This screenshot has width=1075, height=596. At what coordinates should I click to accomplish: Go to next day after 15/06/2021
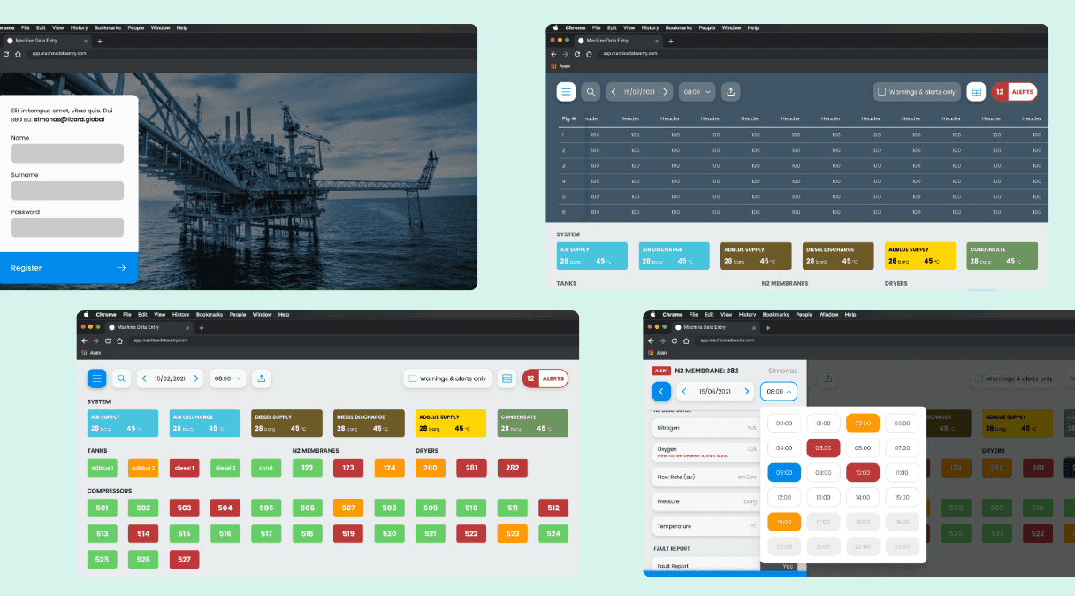coord(747,391)
